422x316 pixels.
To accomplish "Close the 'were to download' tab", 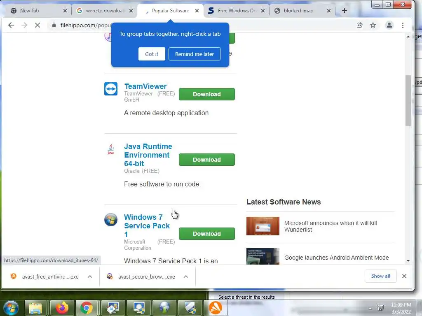I will 131,11.
